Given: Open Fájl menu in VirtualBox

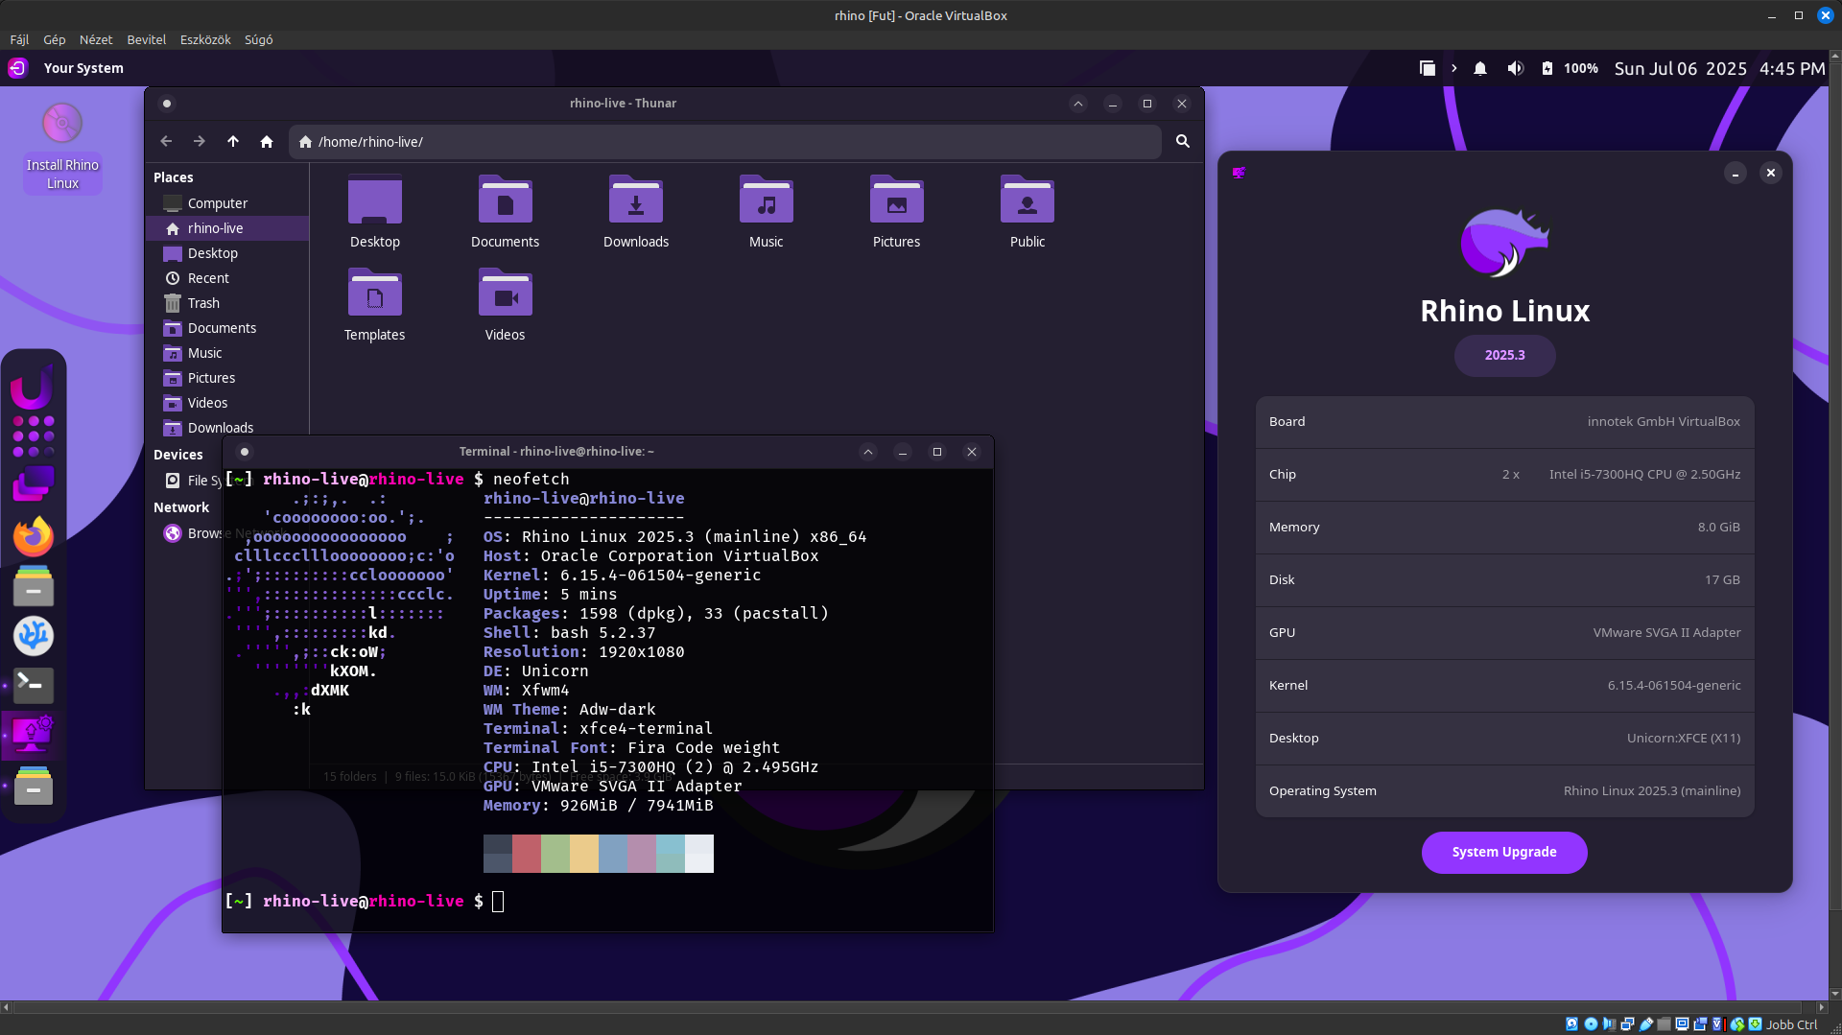Looking at the screenshot, I should pyautogui.click(x=19, y=39).
